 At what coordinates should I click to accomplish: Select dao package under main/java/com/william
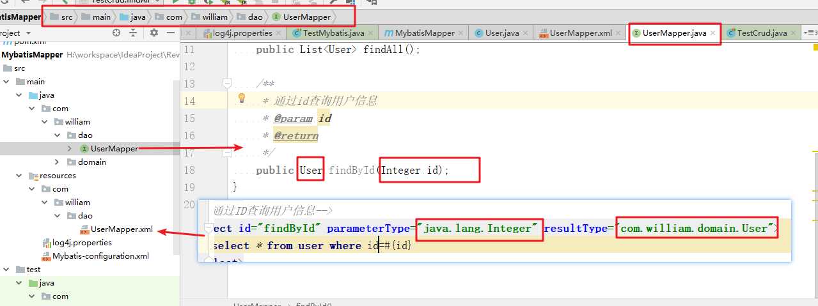[x=86, y=135]
